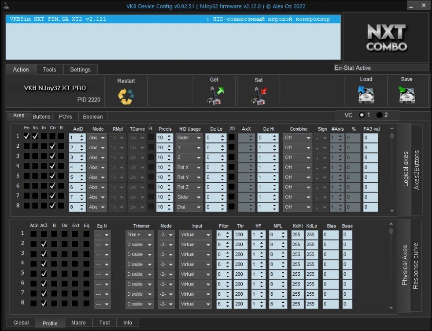Screen dimensions: 432x331
Task: Minimize the VKB Device Config window
Action: point(411,6)
